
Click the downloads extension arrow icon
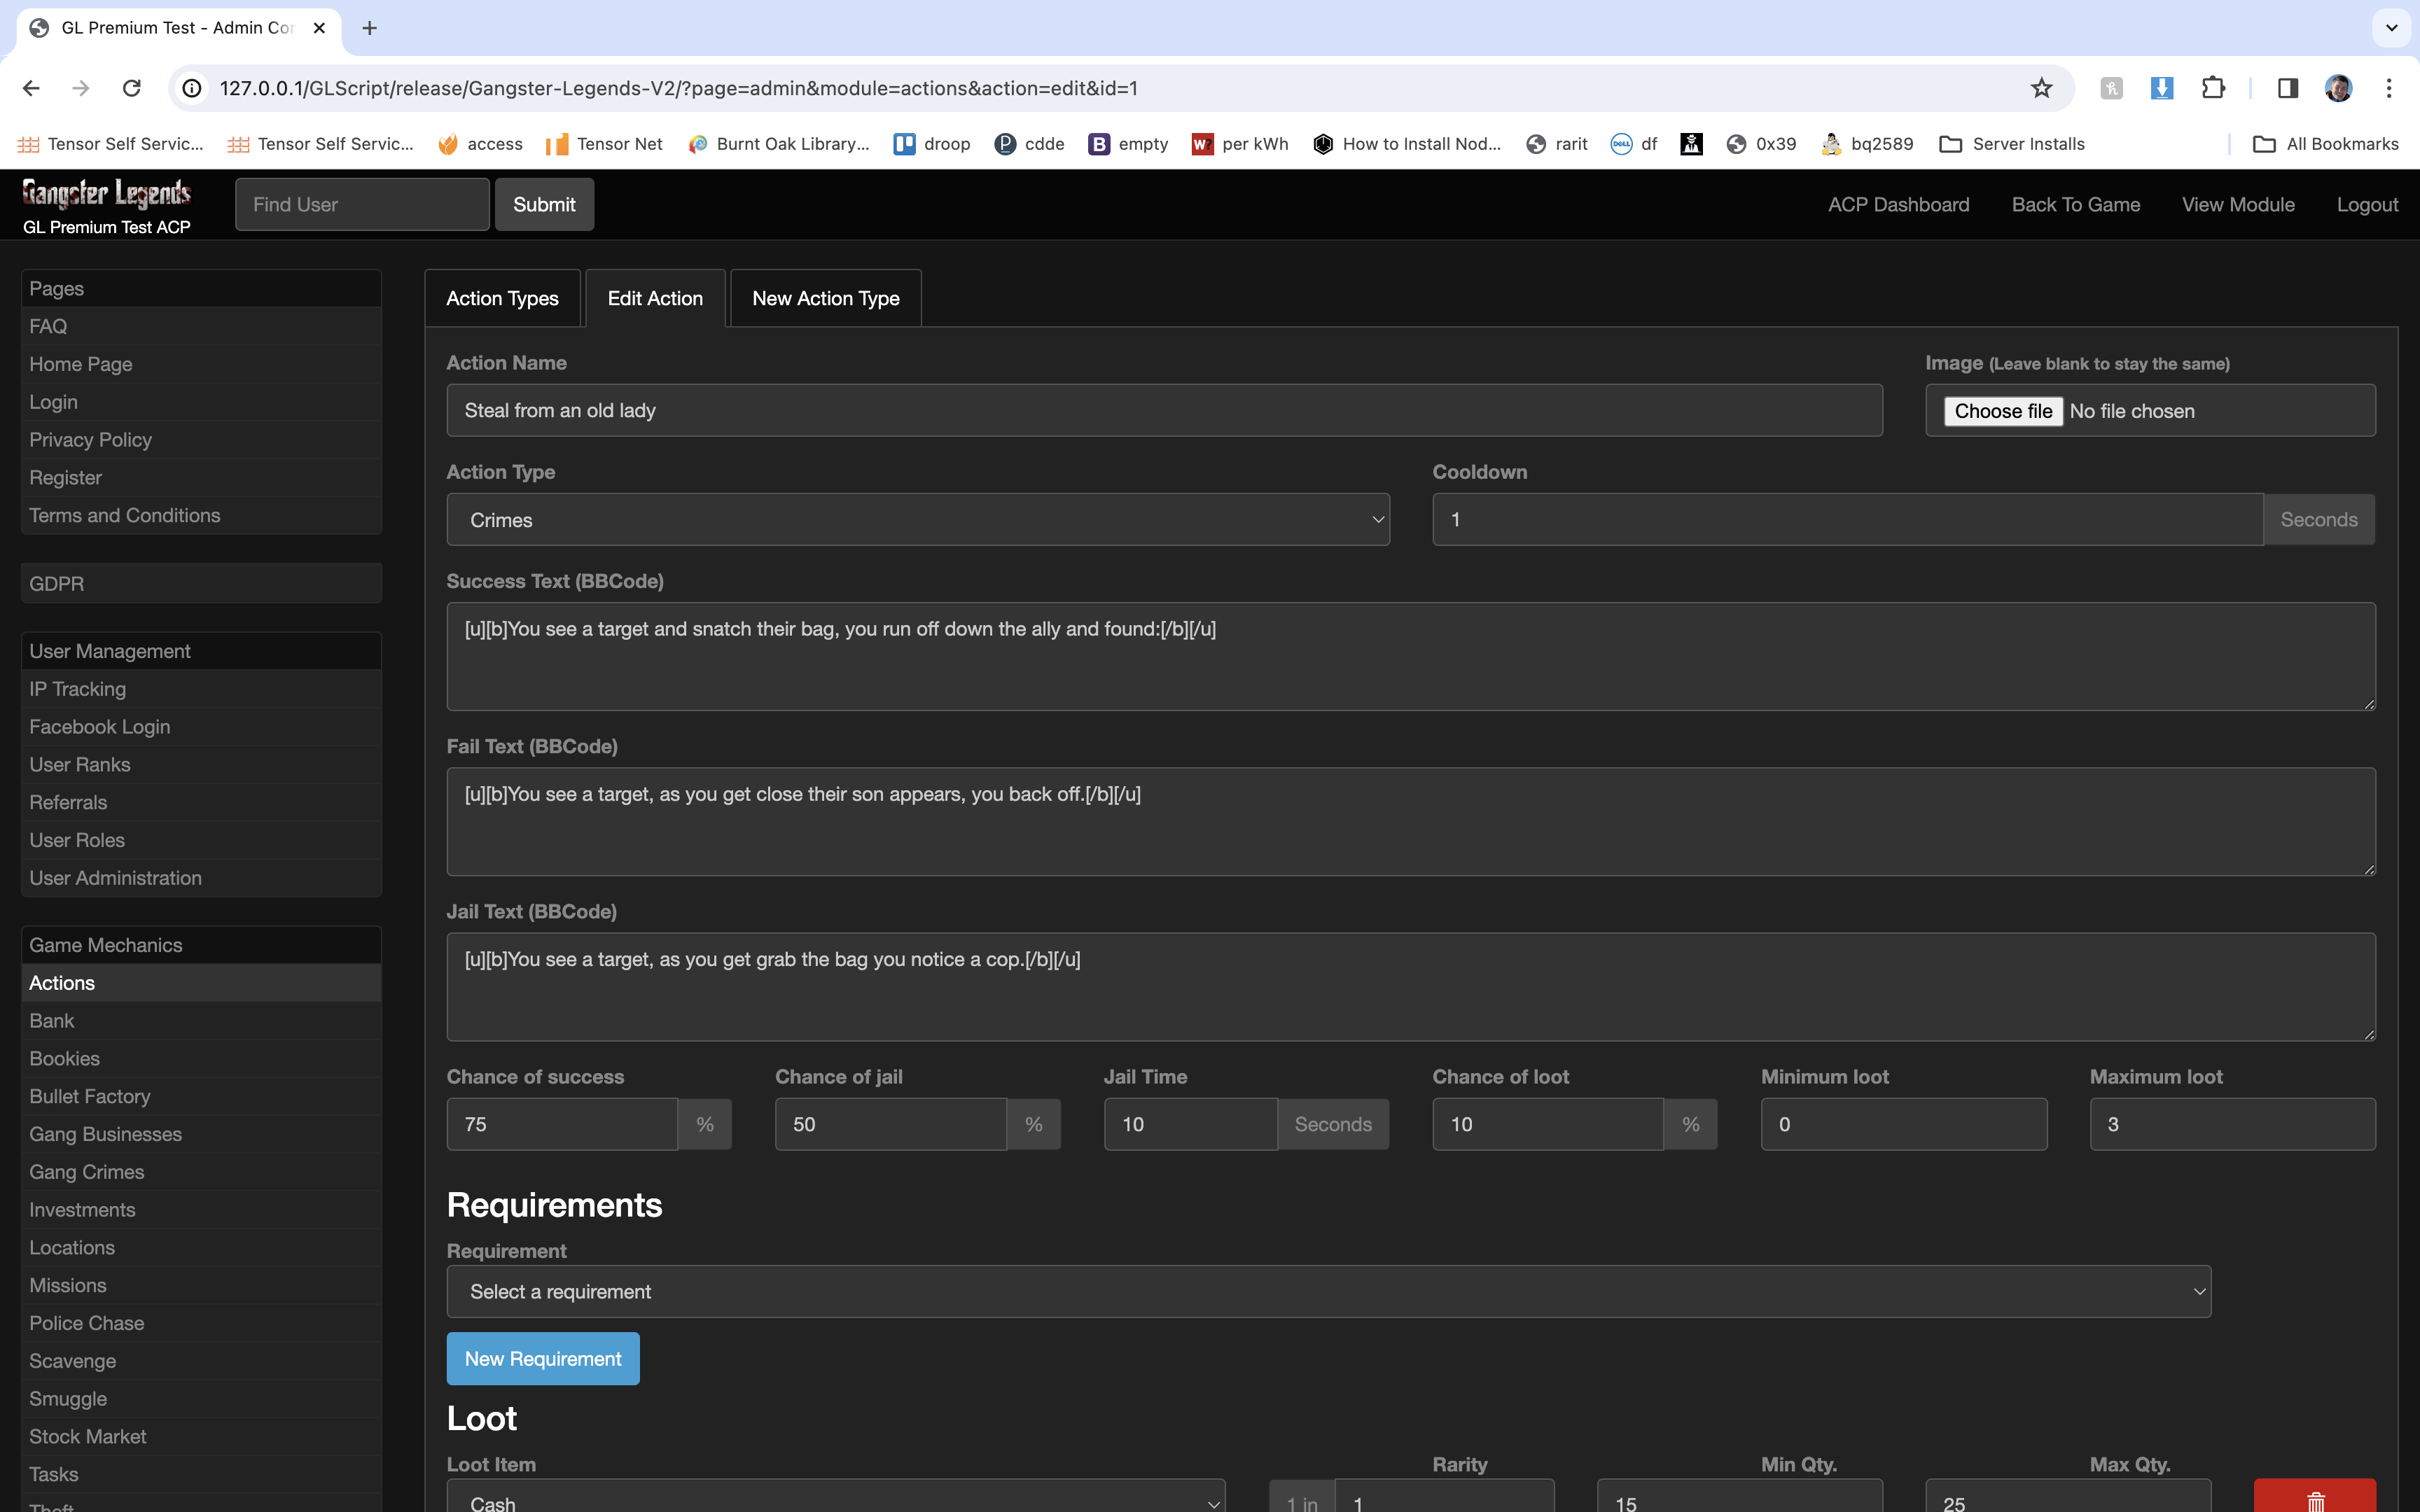point(2161,88)
